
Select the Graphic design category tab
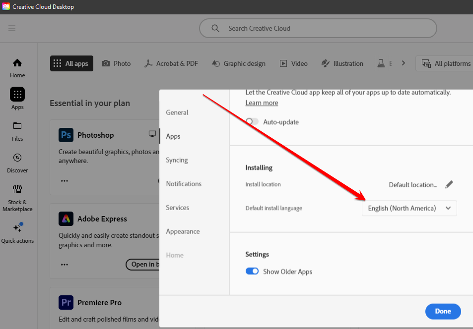[239, 63]
